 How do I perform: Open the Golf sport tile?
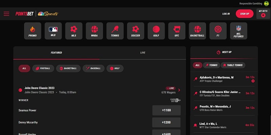pyautogui.click(x=156, y=31)
